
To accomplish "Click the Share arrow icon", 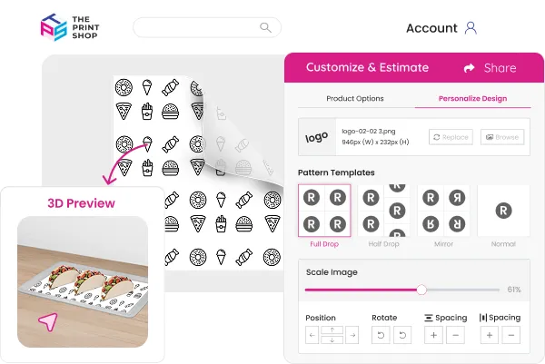I will point(470,68).
